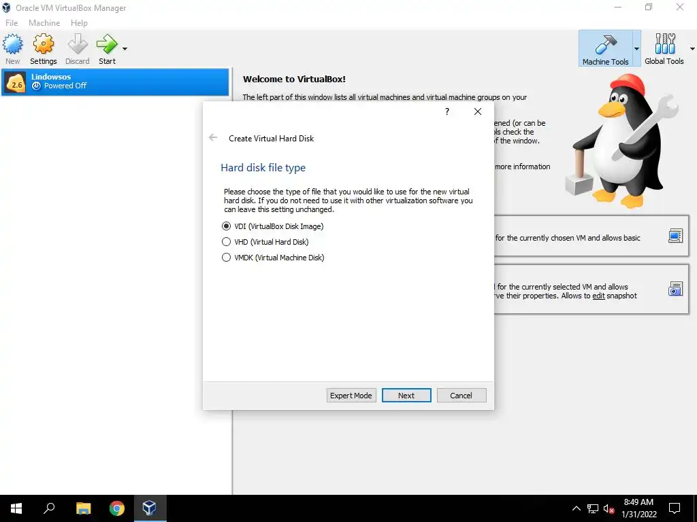Close the Create Virtual Hard Disk dialog
The height and width of the screenshot is (522, 697).
[x=478, y=111]
